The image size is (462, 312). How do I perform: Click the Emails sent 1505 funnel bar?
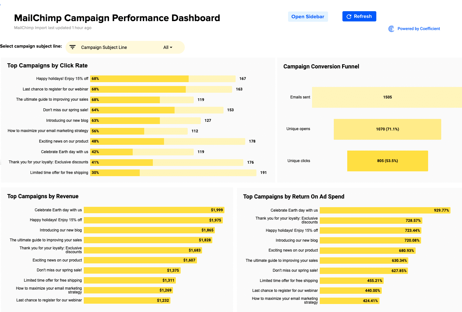387,97
